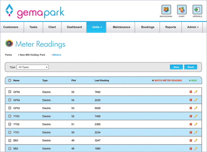Edit the YT03 meter

click(196, 116)
